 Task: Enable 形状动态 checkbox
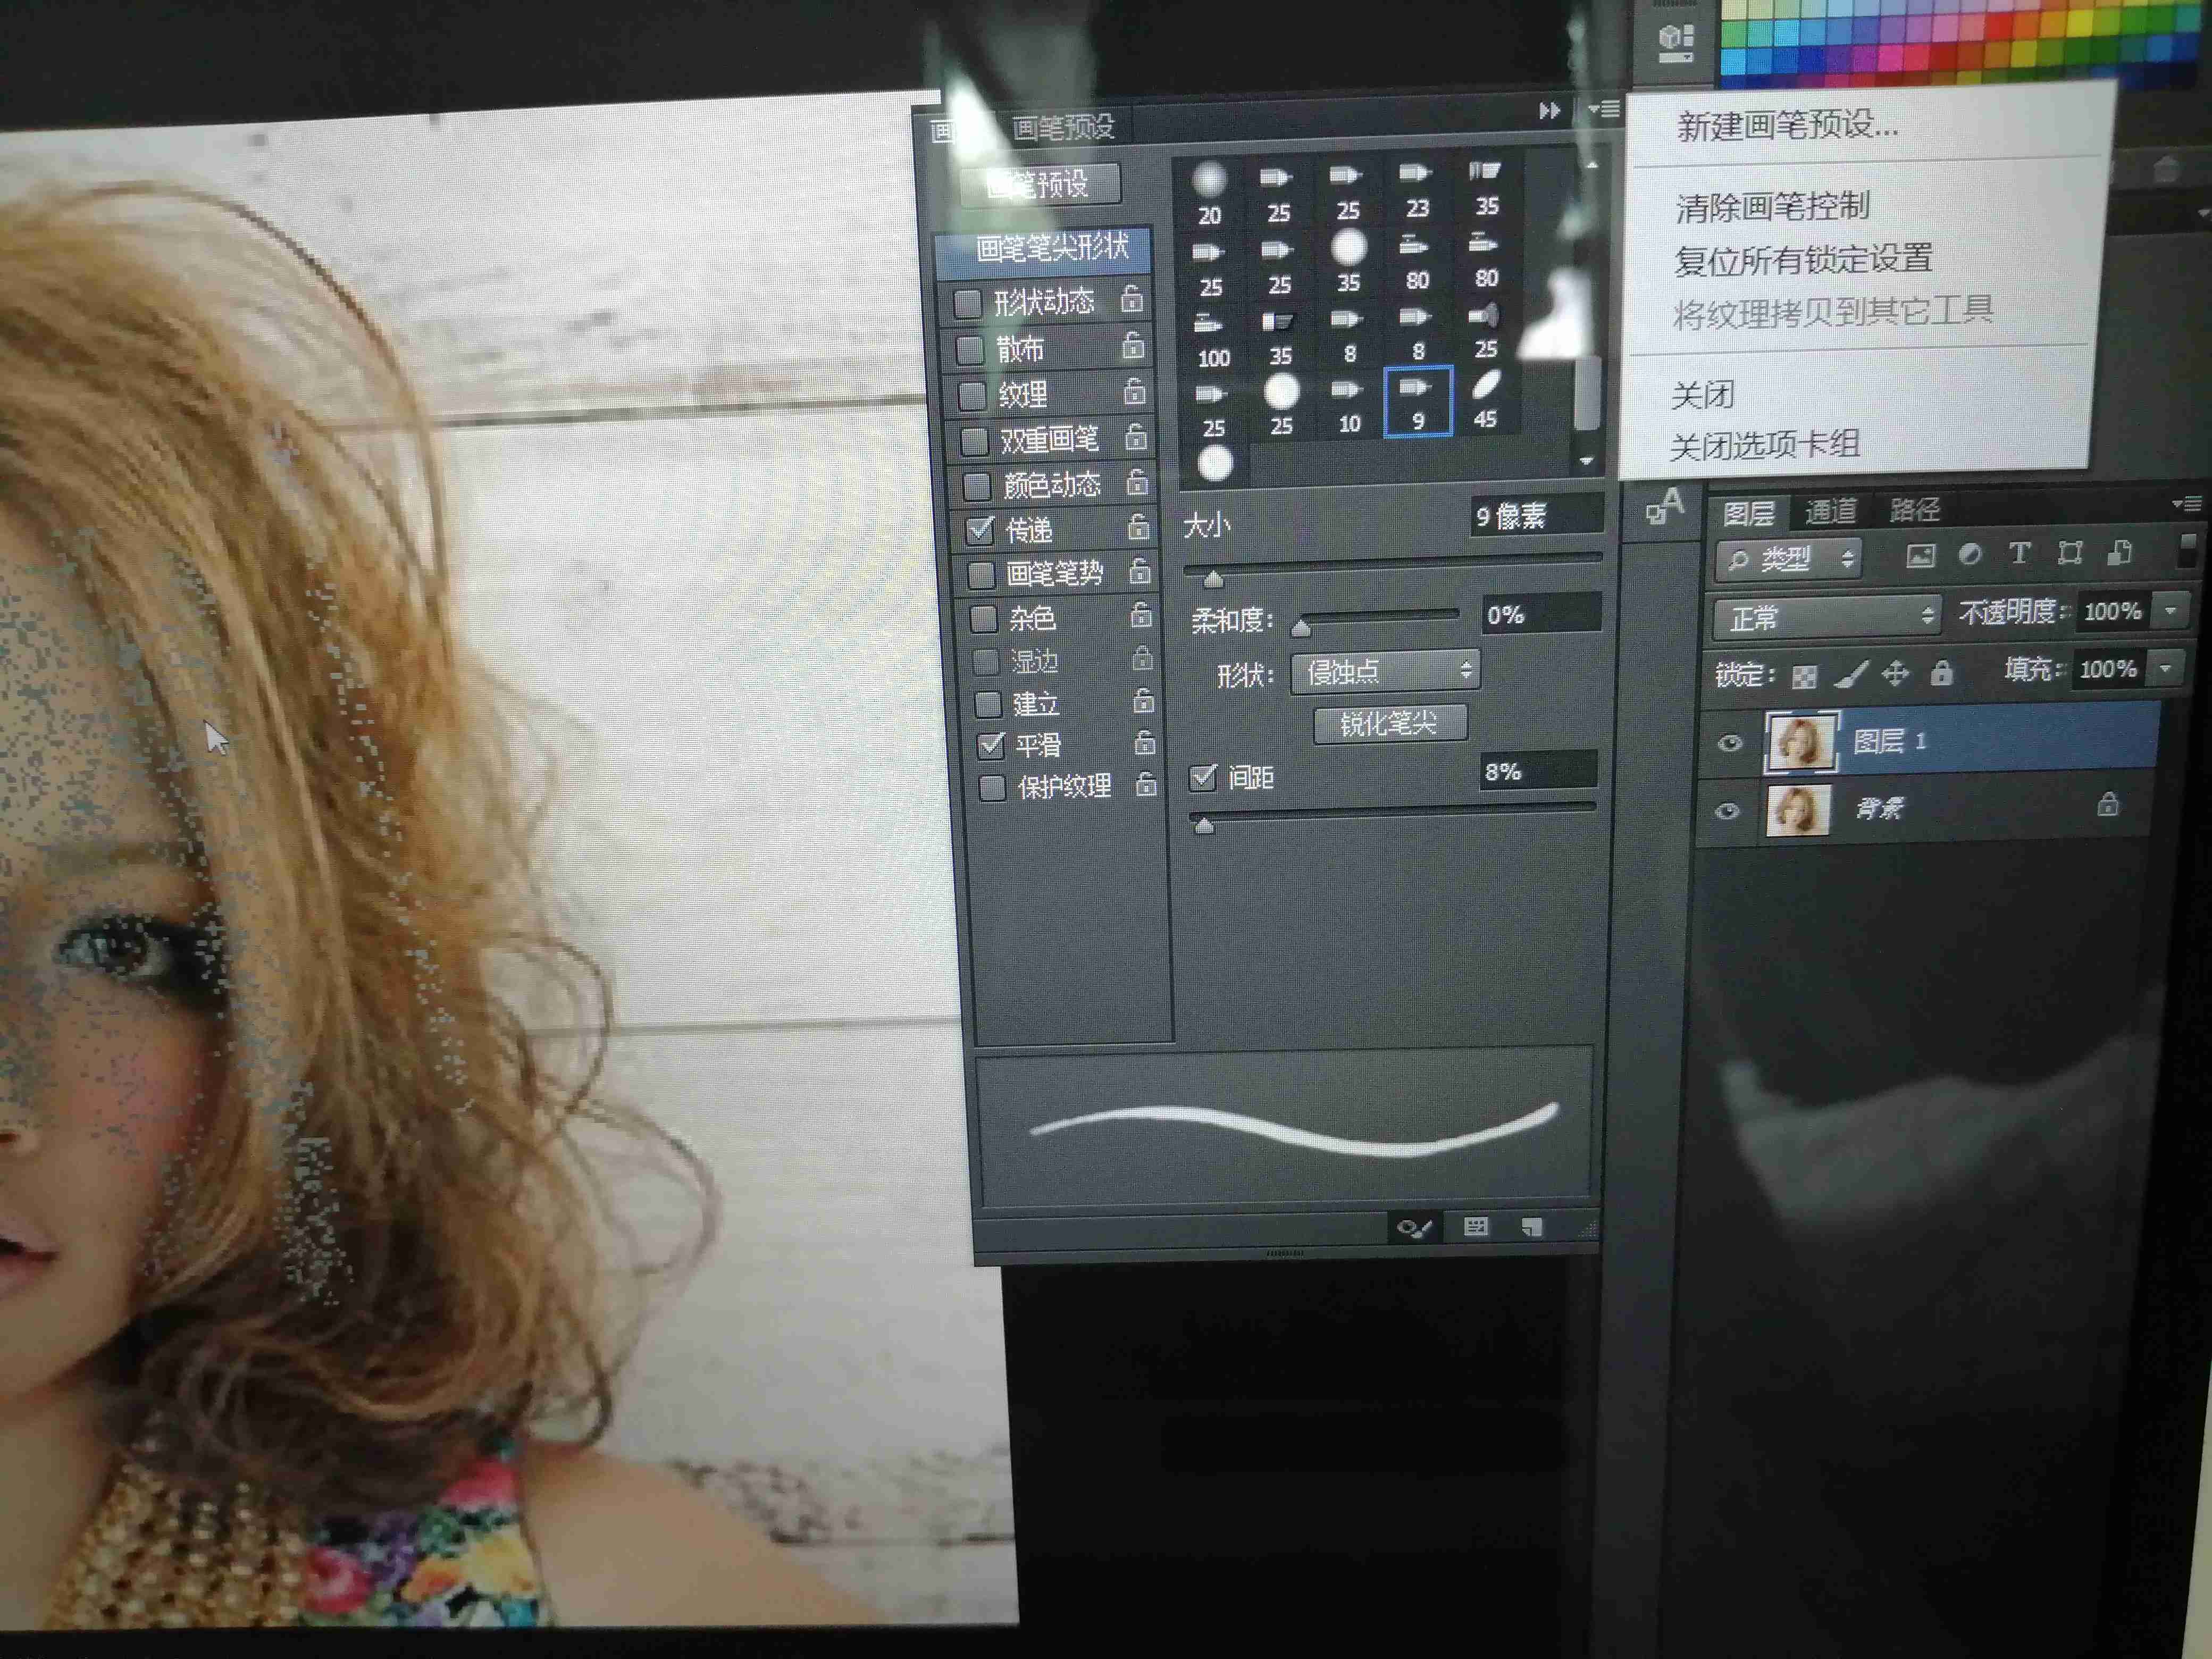point(967,304)
